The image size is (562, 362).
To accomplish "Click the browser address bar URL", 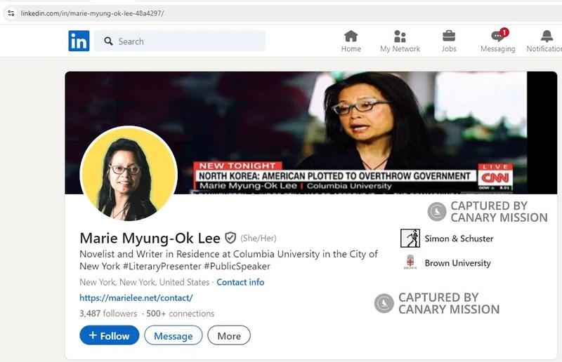I will (x=92, y=13).
